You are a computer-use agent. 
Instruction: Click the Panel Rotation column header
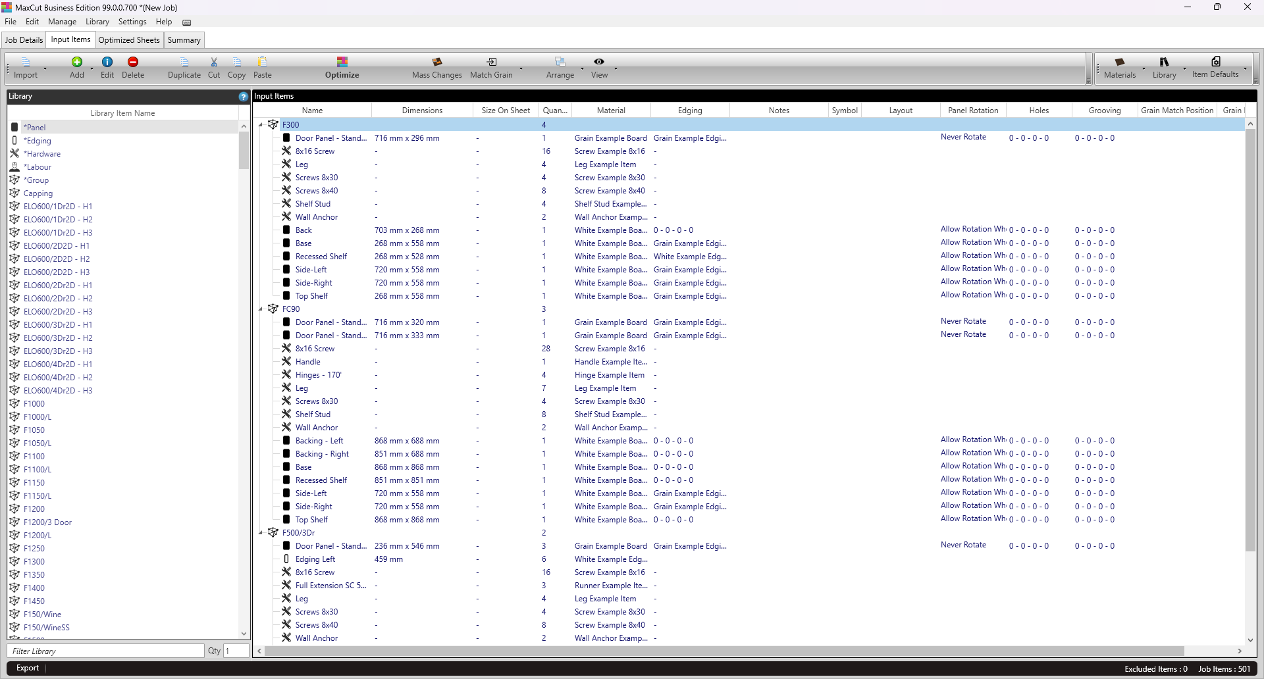pos(973,111)
